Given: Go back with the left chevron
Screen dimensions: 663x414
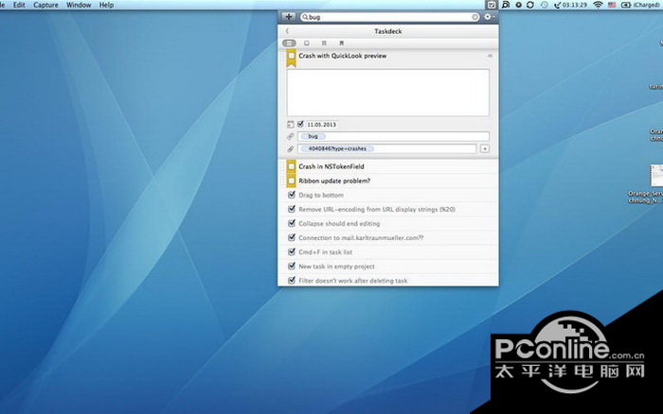Looking at the screenshot, I should (287, 31).
